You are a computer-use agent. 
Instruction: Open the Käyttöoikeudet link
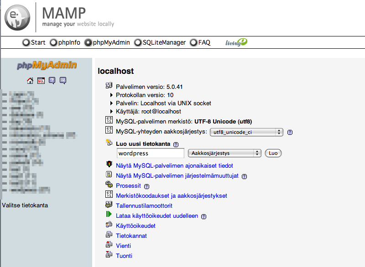pos(136,226)
